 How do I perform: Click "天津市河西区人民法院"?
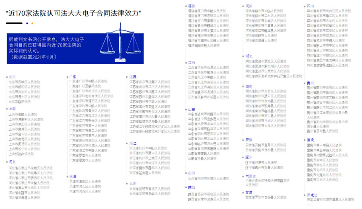coord(85,191)
